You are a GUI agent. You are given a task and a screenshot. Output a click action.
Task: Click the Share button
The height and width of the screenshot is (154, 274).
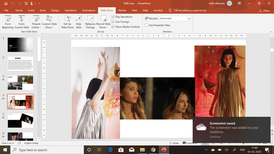[264, 10]
